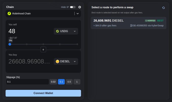The width and height of the screenshot is (172, 102).
Task: Click the VERIFIED badge on the route
Action: point(150,20)
